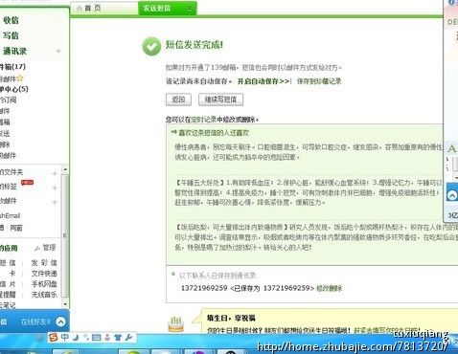Open 收信 in the sidebar

pyautogui.click(x=11, y=20)
